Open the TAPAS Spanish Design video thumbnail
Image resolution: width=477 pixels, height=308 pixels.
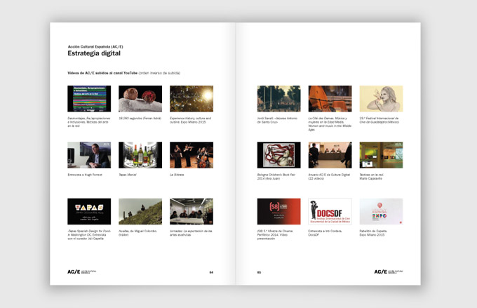(89, 211)
